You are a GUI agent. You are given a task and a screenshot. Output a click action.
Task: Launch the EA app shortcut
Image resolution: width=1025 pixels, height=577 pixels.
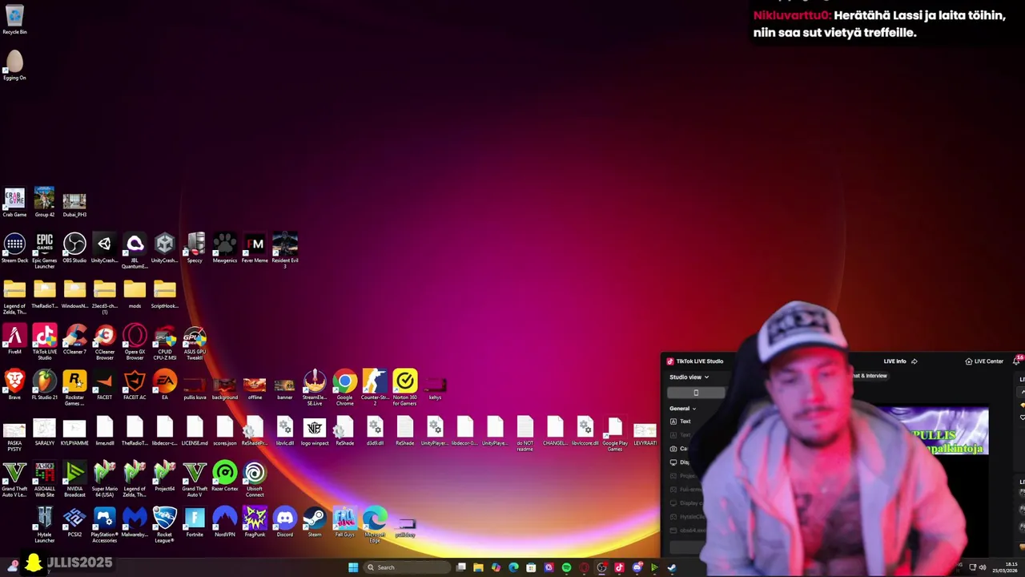point(165,385)
